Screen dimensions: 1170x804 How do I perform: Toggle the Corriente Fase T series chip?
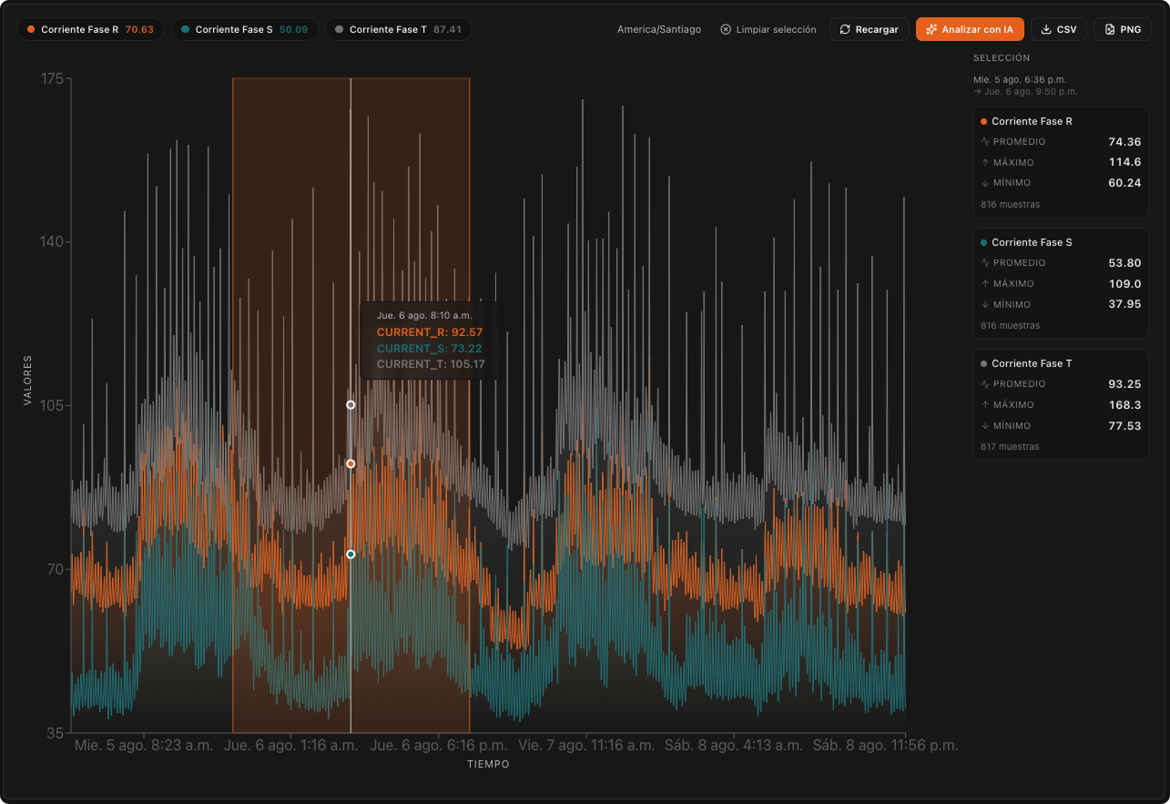point(399,30)
